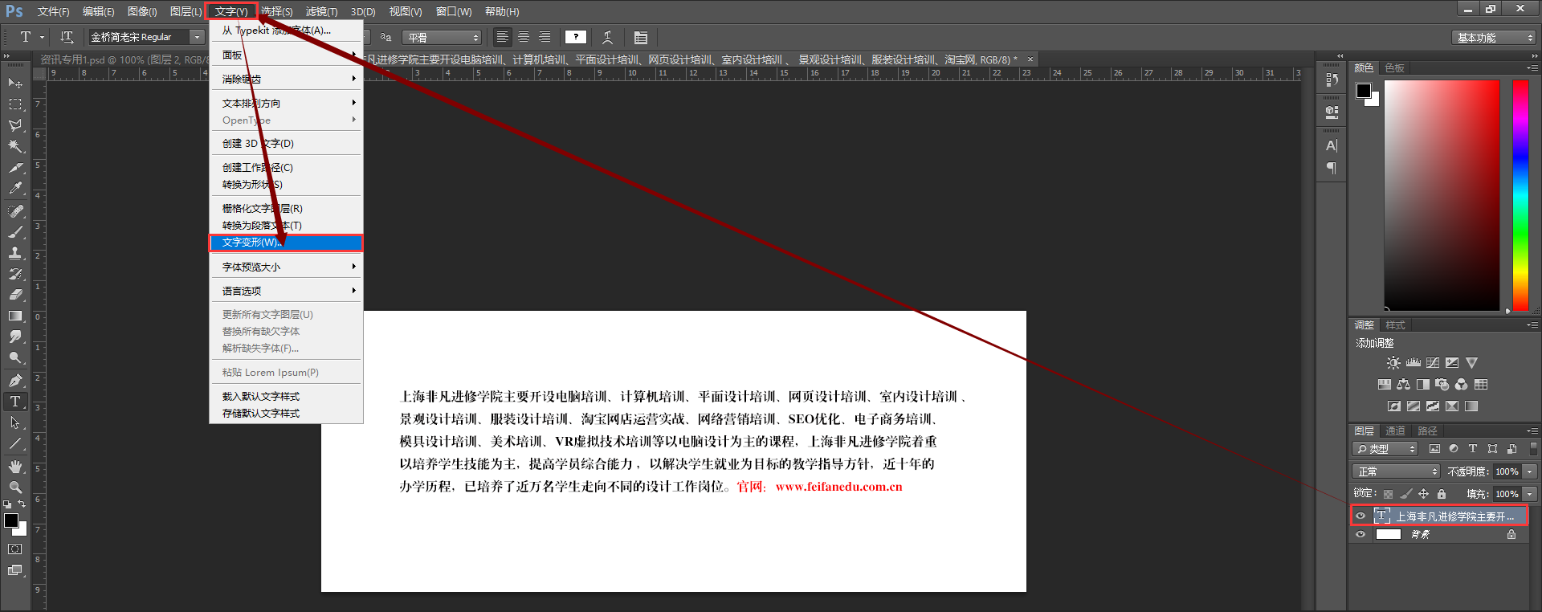Open the opacity 不透明度 dropdown arrow
The image size is (1542, 612).
1530,471
